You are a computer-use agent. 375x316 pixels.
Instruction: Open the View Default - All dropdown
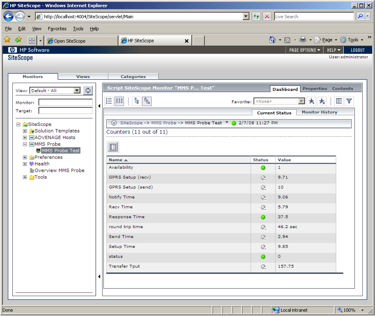77,90
